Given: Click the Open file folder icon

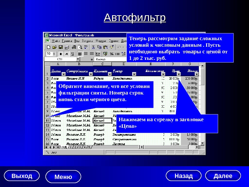Looking at the screenshot, I should click(x=55, y=47).
